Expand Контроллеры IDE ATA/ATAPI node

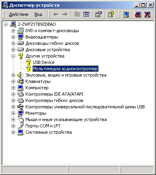pyautogui.click(x=13, y=94)
